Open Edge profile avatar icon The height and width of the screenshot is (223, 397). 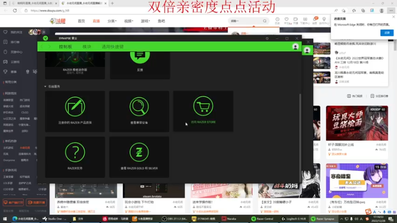pyautogui.click(x=382, y=10)
